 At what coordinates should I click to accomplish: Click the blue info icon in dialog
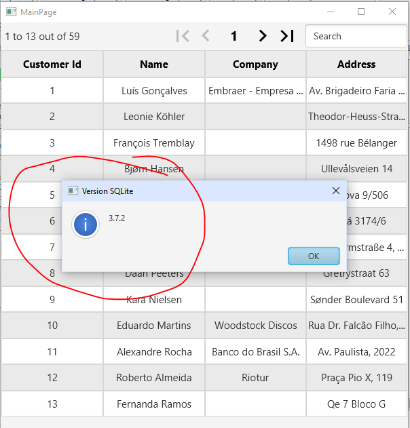[x=85, y=225]
